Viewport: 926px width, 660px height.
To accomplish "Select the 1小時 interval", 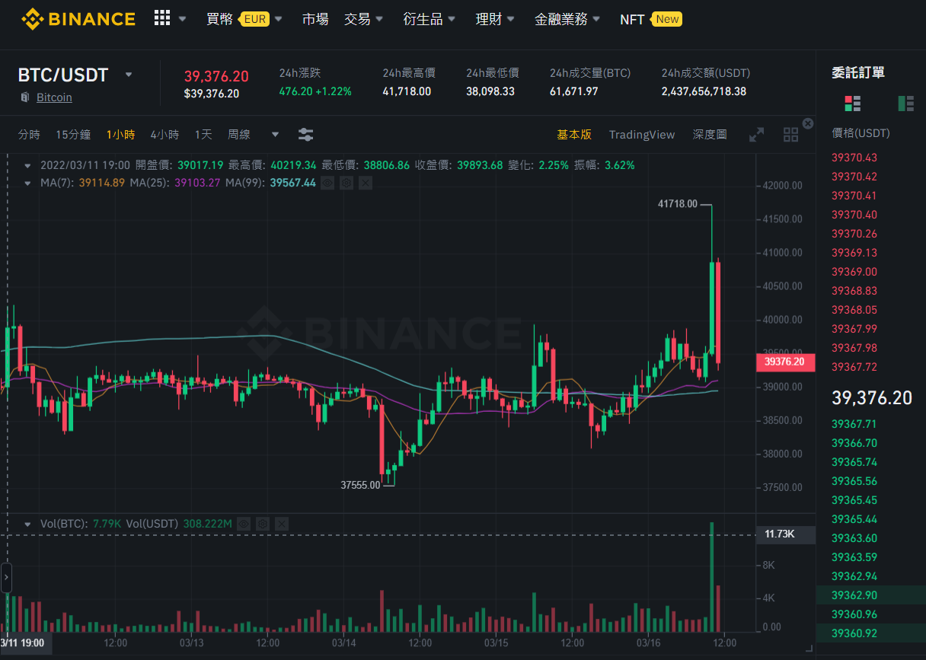I will [120, 135].
